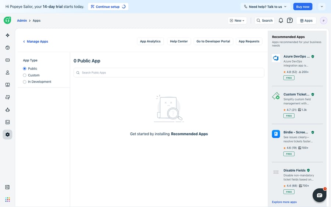
Task: Focus the Search Public Apps field
Action: [169, 72]
